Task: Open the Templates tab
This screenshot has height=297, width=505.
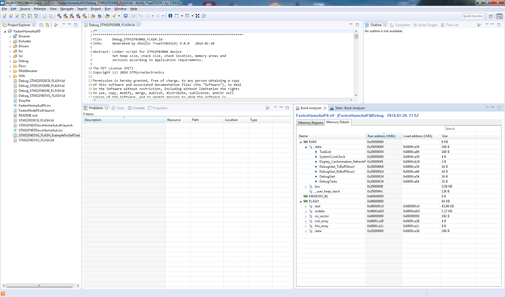Action: pos(400,25)
